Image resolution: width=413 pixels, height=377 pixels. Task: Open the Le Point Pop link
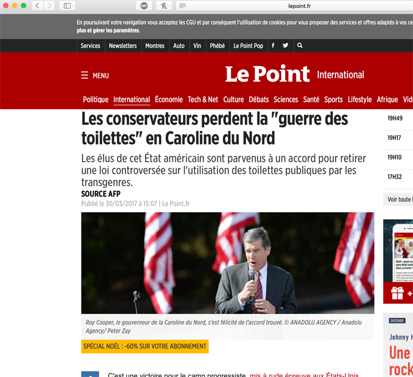248,46
